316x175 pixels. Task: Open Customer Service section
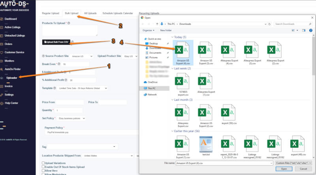coord(14,52)
